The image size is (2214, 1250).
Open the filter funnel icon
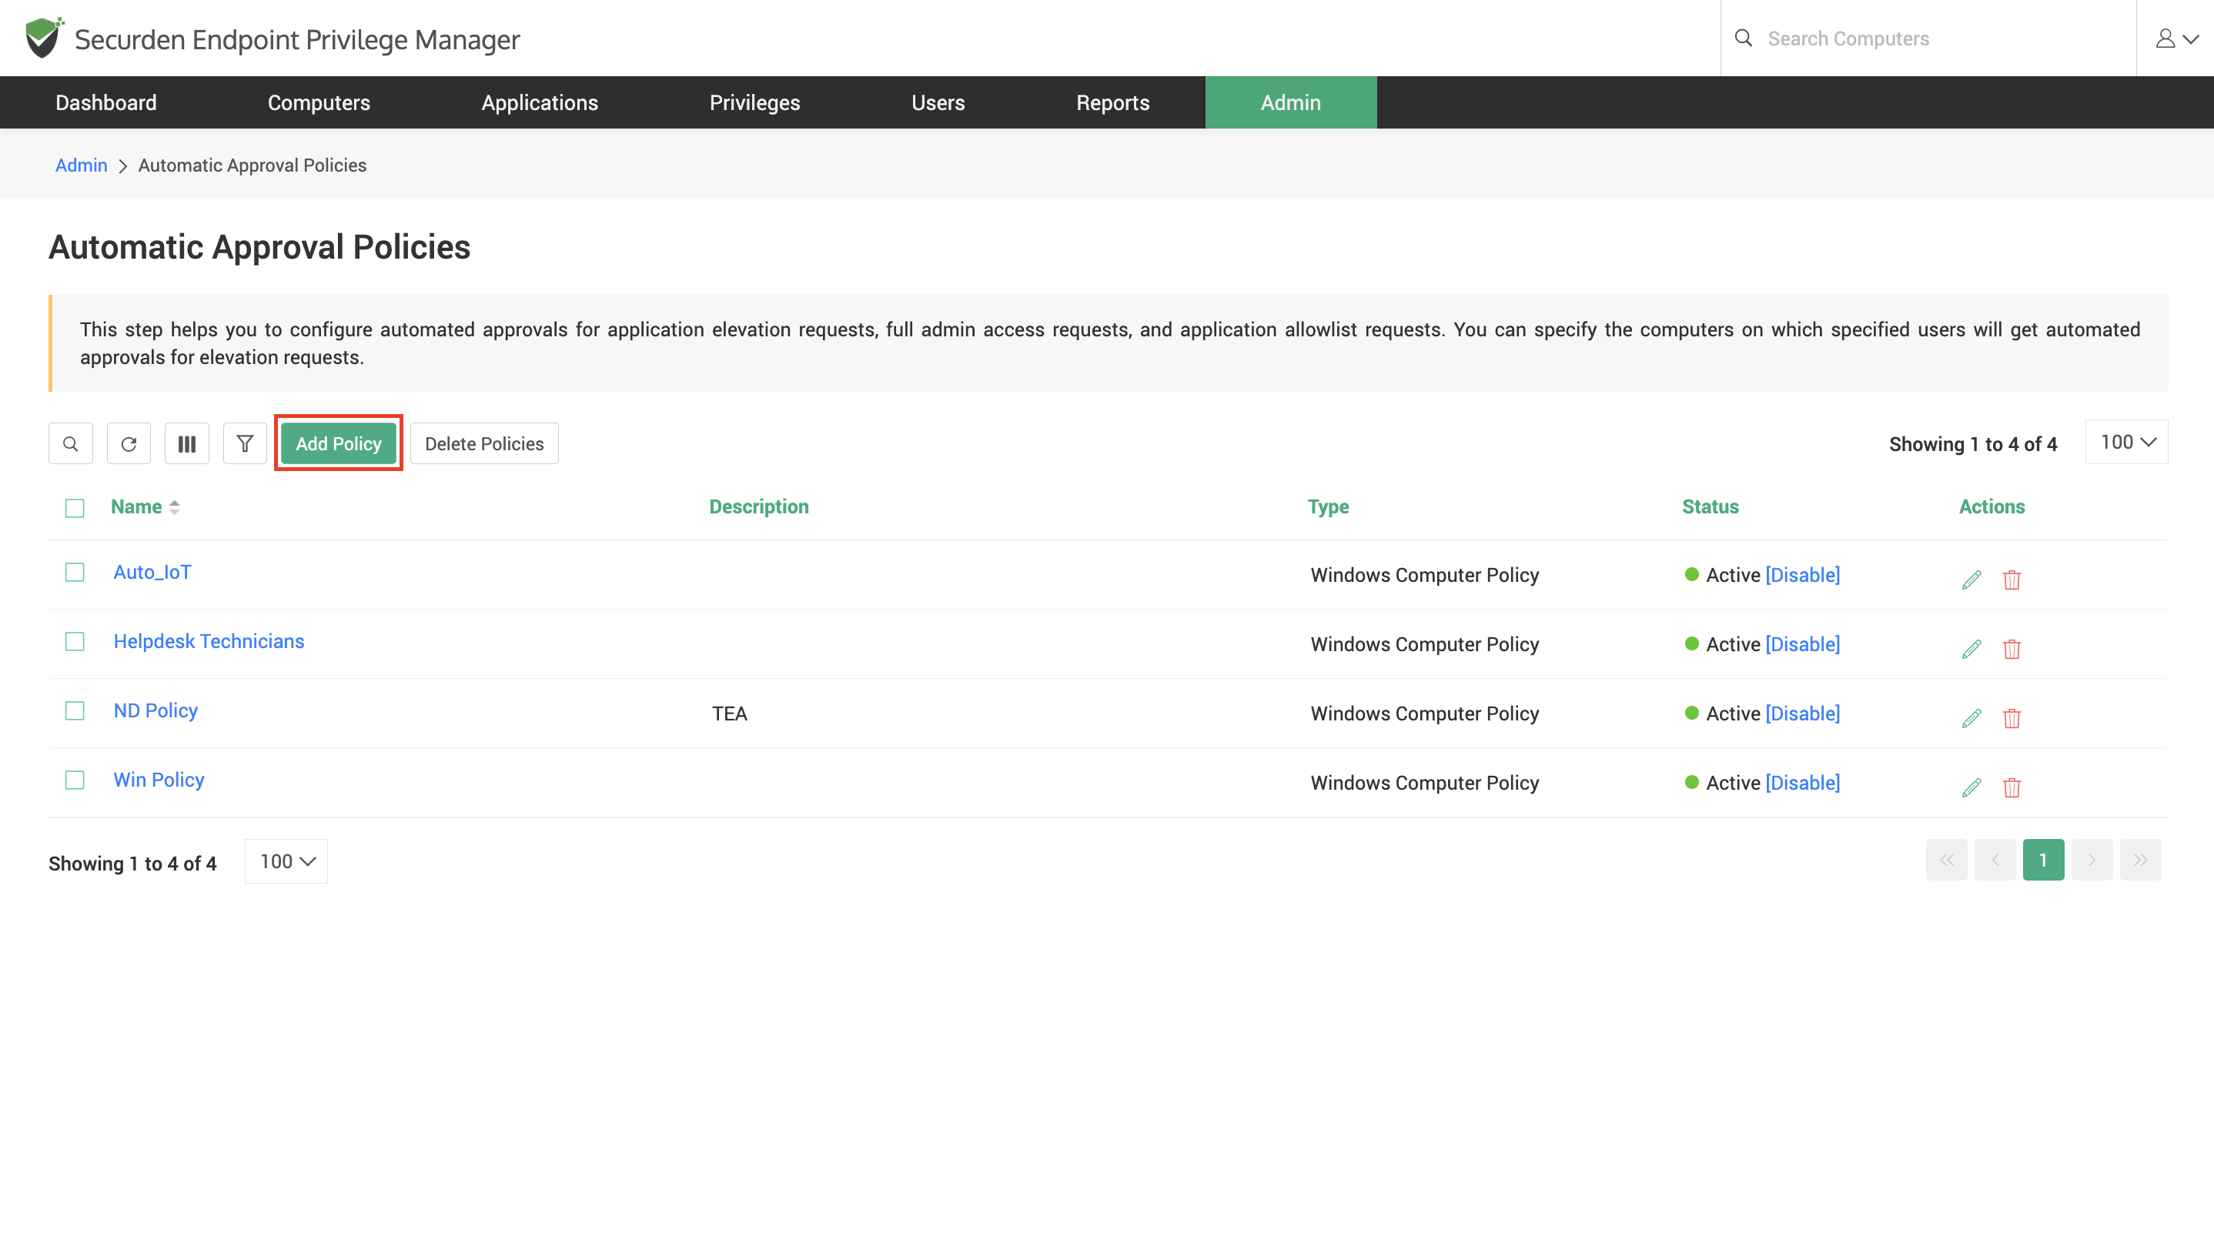point(245,443)
